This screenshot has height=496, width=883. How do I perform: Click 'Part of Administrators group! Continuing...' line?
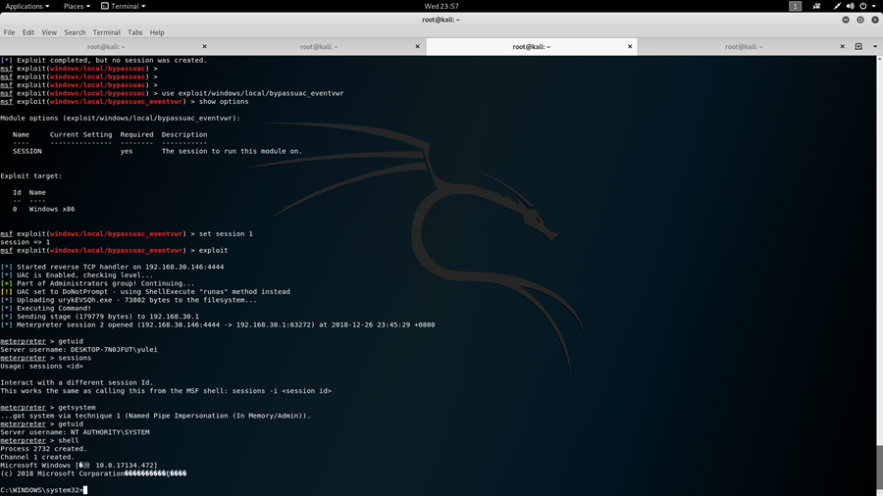pos(97,283)
